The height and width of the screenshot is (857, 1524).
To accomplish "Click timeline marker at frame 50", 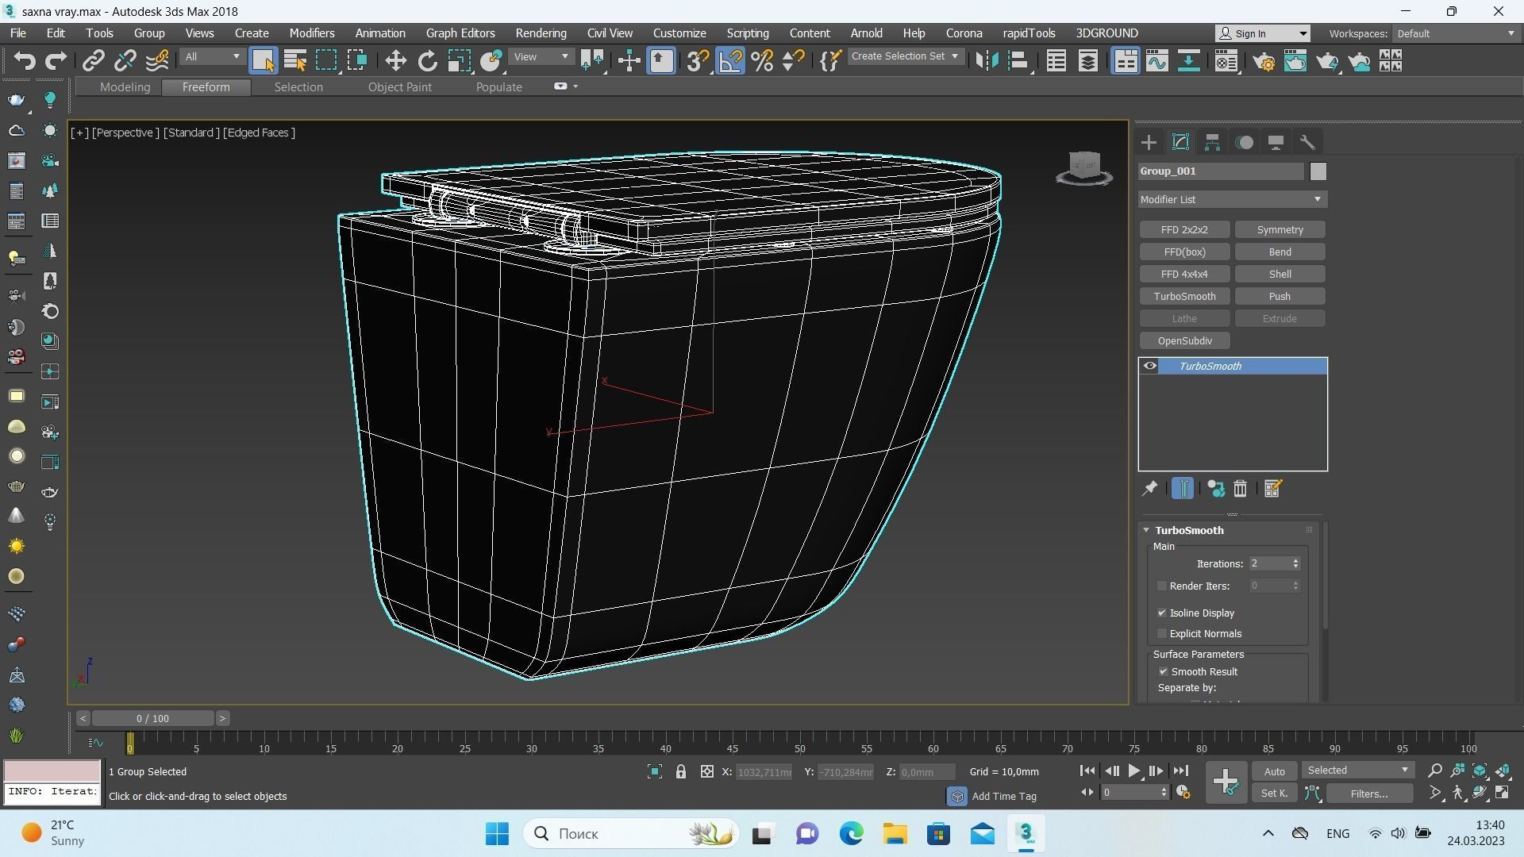I will 799,747.
